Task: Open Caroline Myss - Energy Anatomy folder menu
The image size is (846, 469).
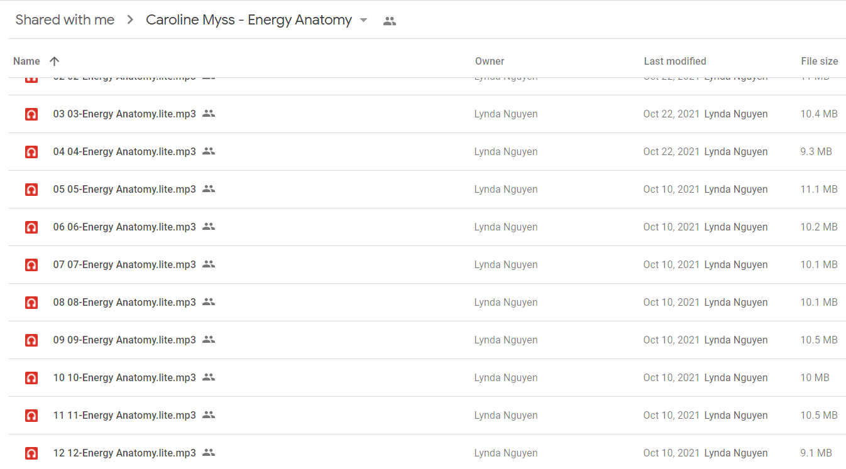Action: pos(249,20)
